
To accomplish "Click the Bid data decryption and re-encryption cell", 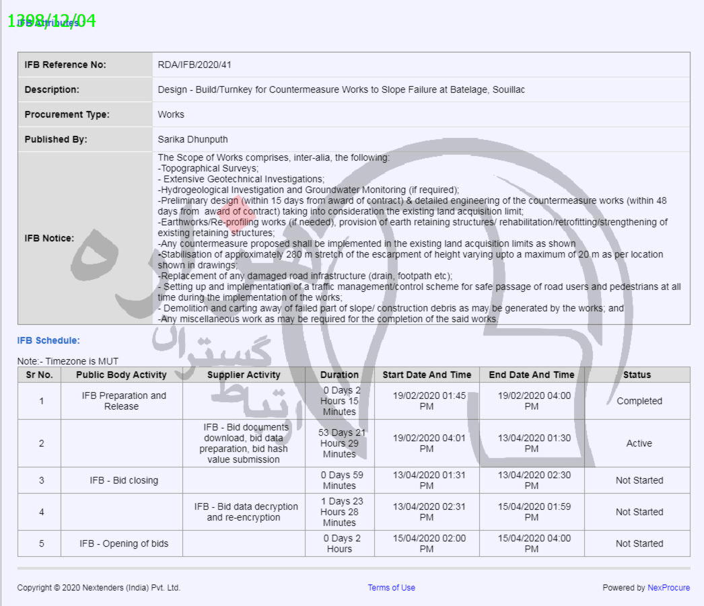I will pos(244,512).
